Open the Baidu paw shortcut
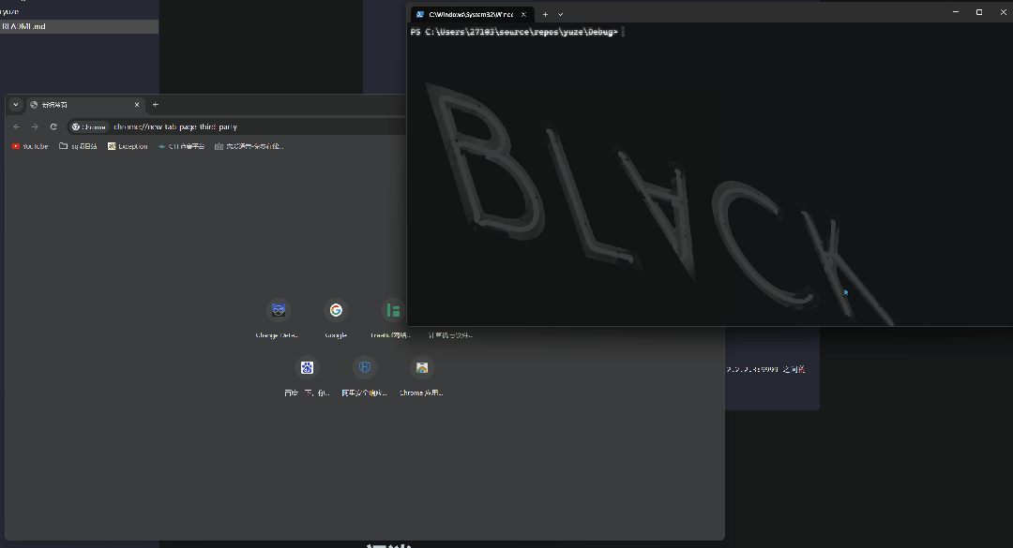Viewport: 1013px width, 548px height. (x=307, y=367)
